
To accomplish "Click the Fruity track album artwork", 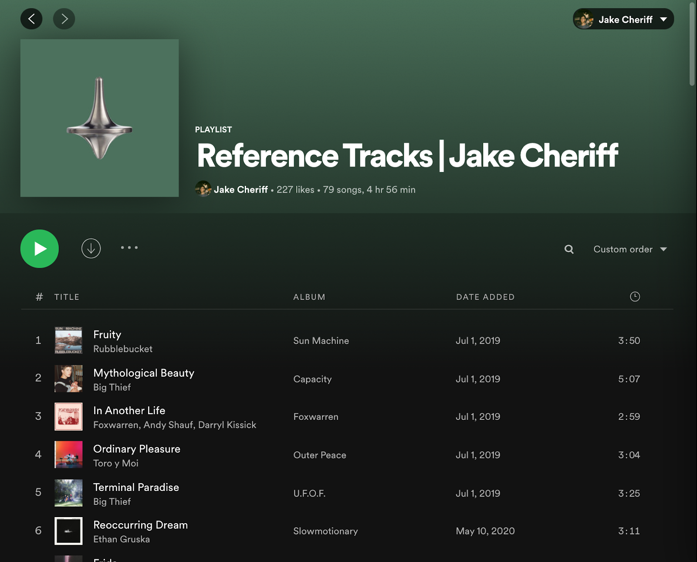I will click(68, 341).
